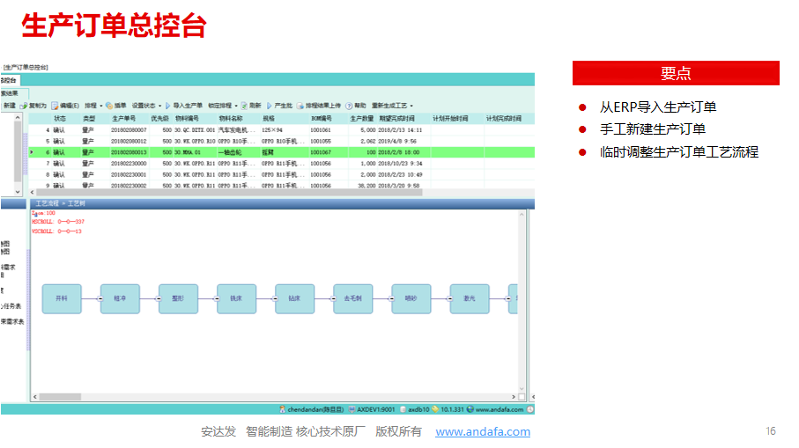The image size is (799, 448).
Task: Click the server icon beside AXDEV1:9001
Action: (x=351, y=409)
